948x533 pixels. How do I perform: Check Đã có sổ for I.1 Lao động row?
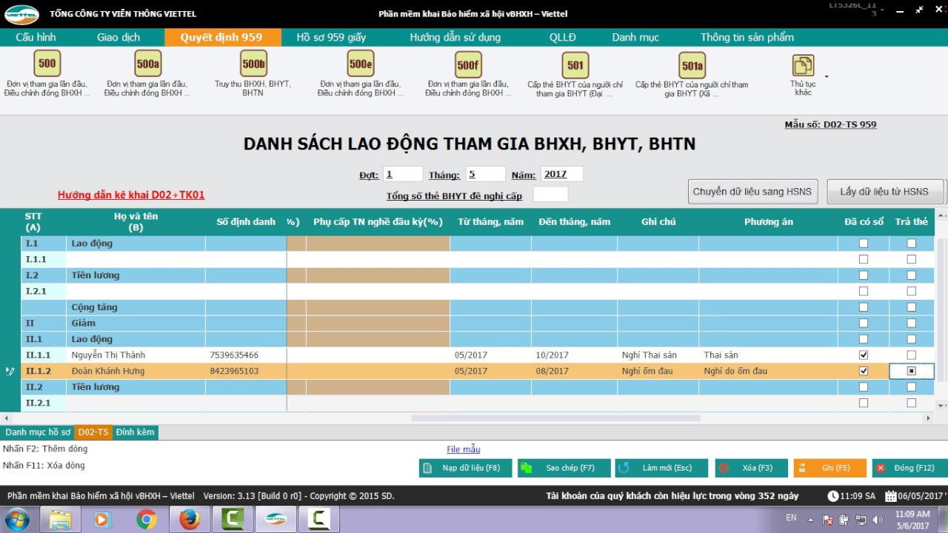[x=863, y=243]
